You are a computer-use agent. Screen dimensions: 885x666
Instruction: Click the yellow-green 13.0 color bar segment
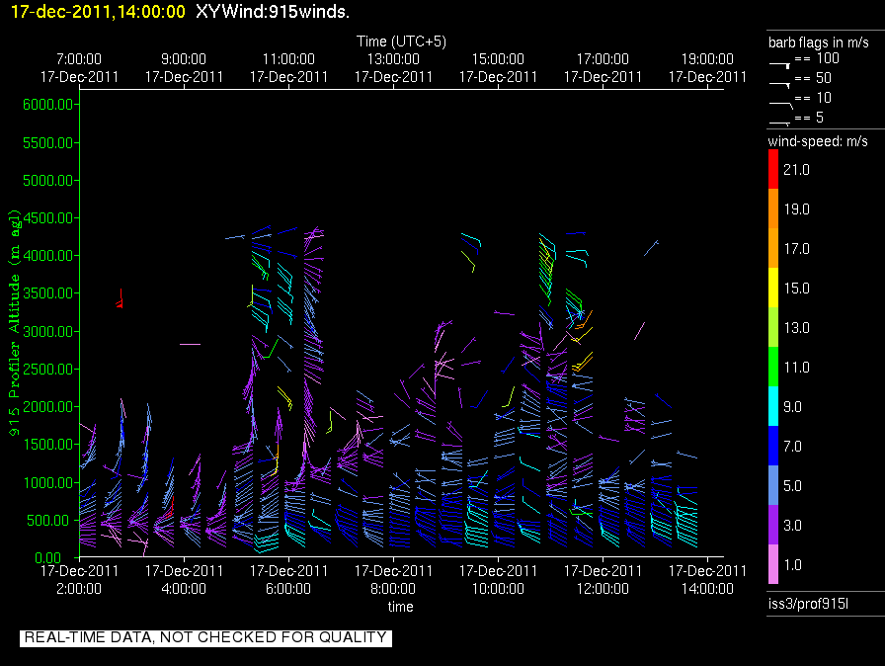(x=773, y=327)
